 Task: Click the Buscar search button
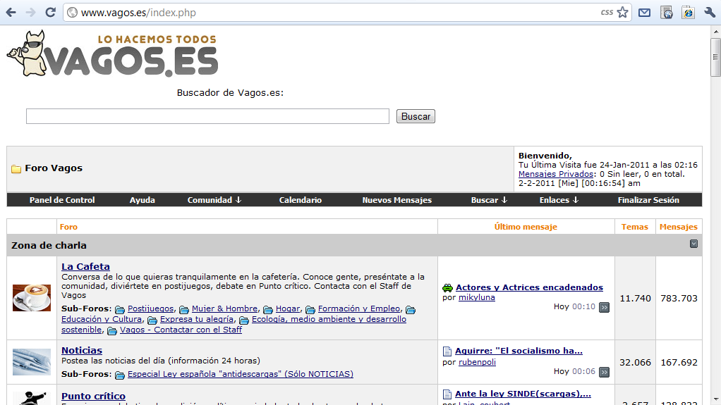[416, 116]
